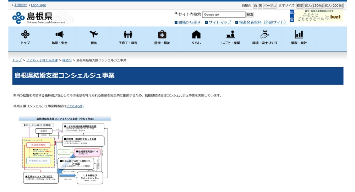Open しごと・産業 work menu
The width and height of the screenshot is (355, 192).
tap(230, 38)
